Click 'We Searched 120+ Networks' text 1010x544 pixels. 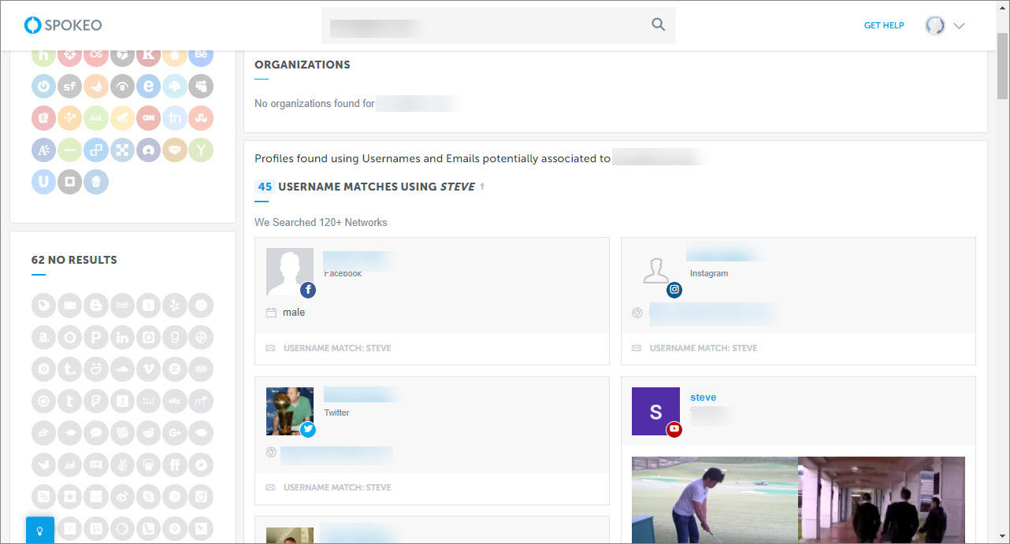point(321,223)
